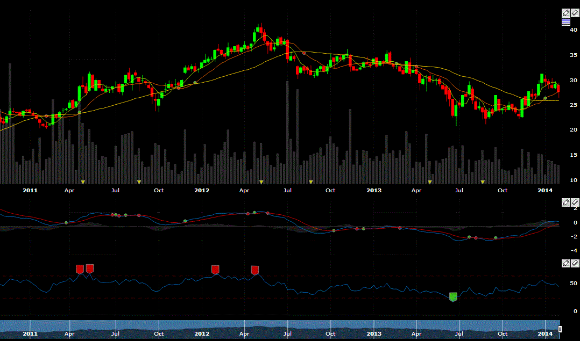The height and width of the screenshot is (341, 580).
Task: Select the pencil draw tool in RSI pane
Action: point(566,263)
